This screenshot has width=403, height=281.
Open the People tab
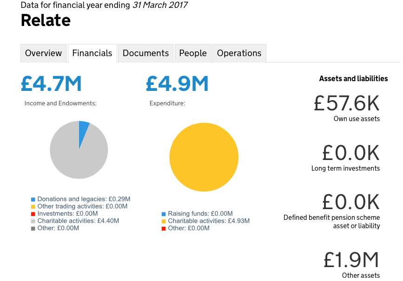[192, 53]
